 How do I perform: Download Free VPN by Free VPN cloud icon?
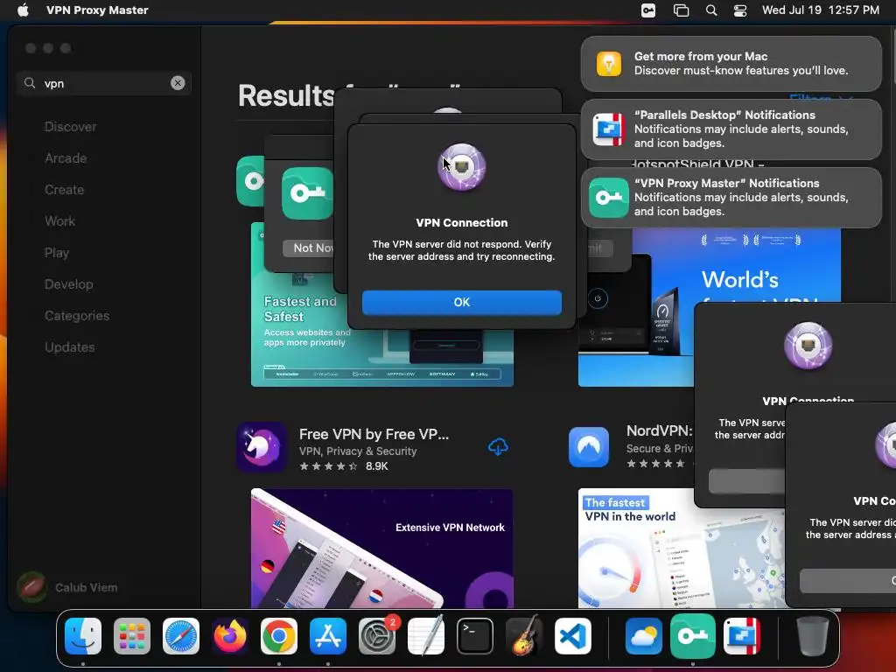coord(498,447)
